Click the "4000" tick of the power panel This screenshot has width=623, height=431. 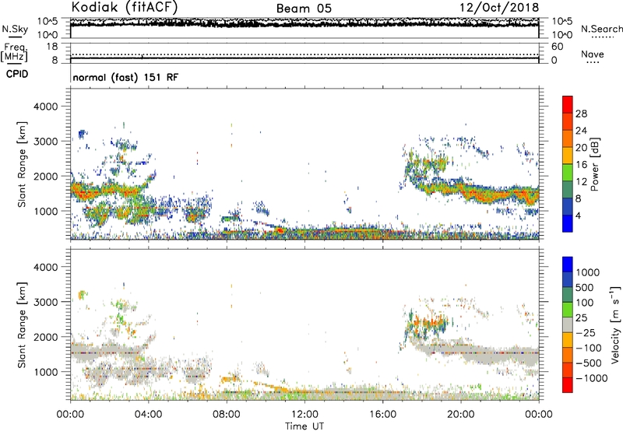click(45, 107)
